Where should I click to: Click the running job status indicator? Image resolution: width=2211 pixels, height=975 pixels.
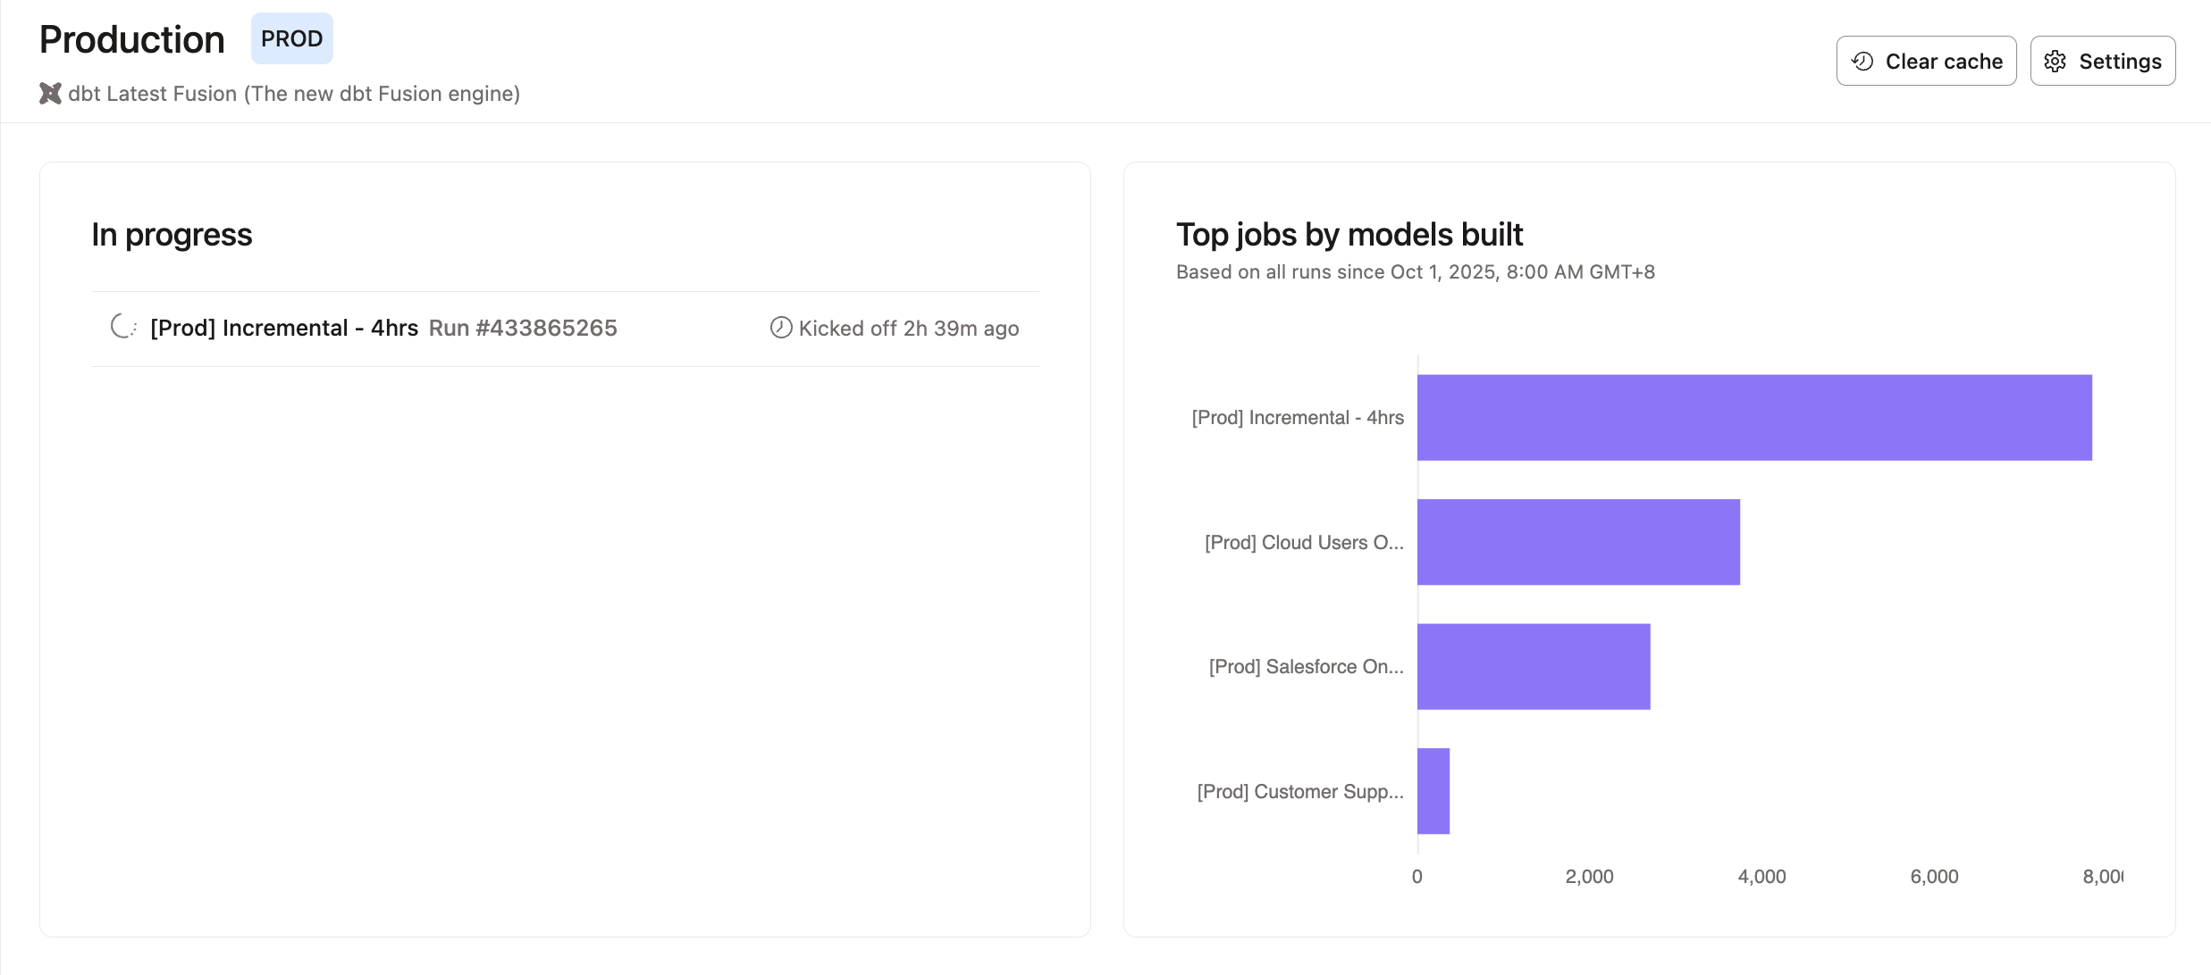coord(123,327)
